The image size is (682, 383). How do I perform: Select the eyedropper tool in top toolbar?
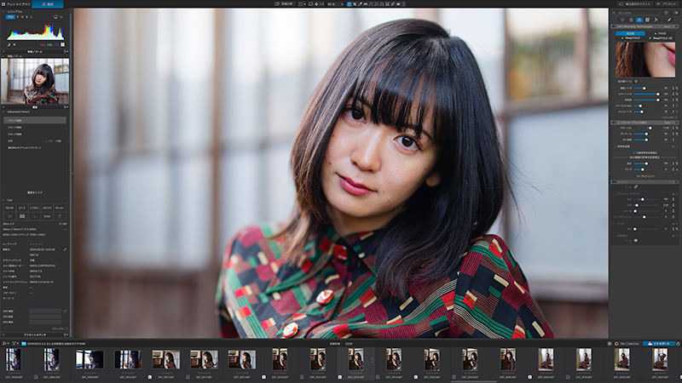(360, 4)
